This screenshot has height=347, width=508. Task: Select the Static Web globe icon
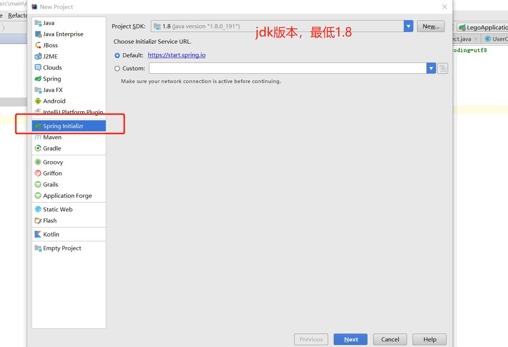(x=38, y=210)
